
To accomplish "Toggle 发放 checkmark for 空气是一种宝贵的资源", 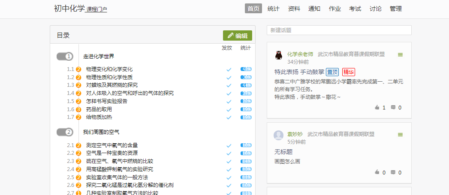I will coord(229,154).
